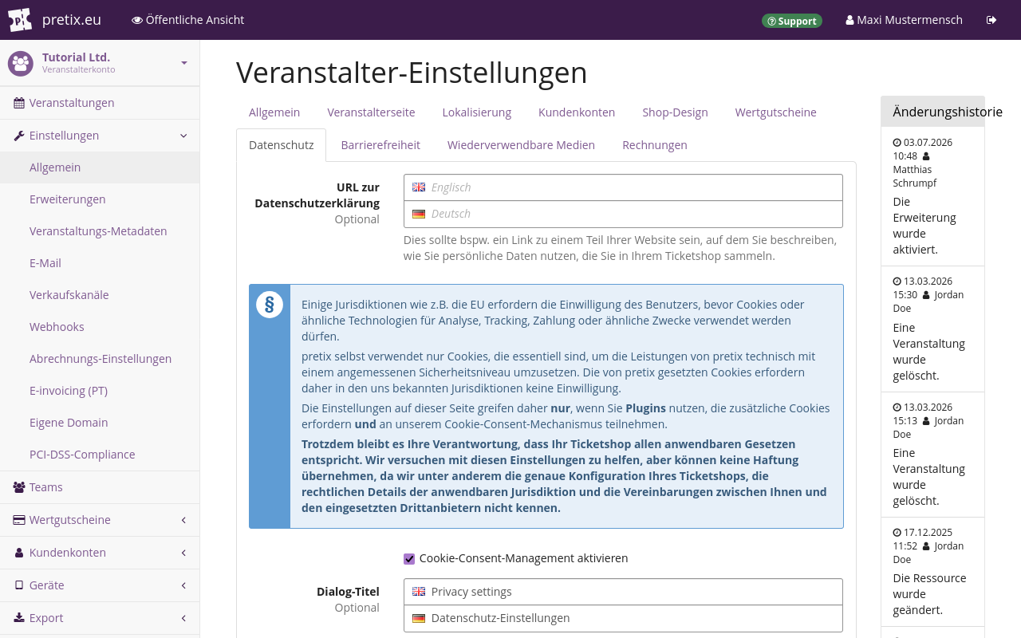The height and width of the screenshot is (638, 1021).
Task: Expand the Kundenkonten sidebar chevron
Action: (x=183, y=553)
